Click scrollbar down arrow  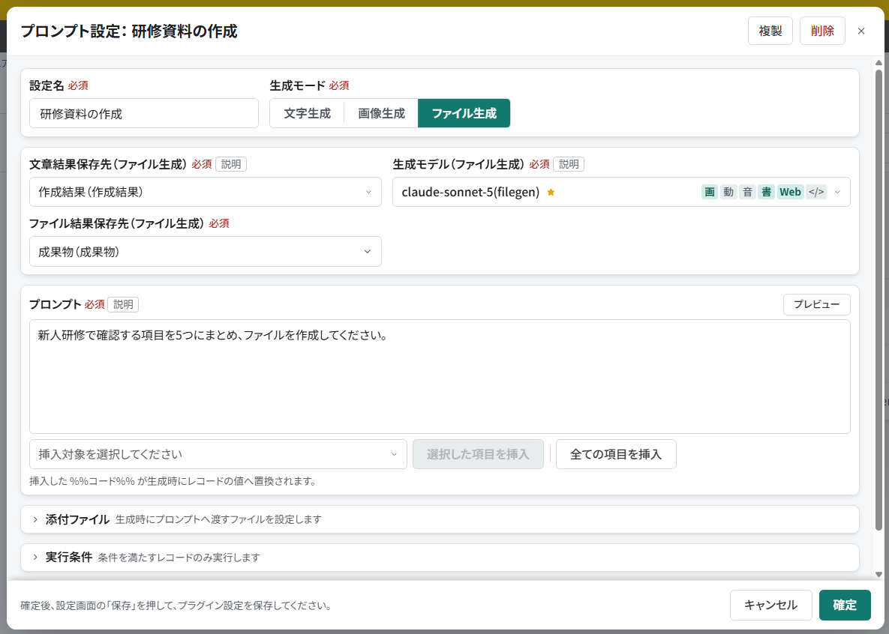[878, 575]
